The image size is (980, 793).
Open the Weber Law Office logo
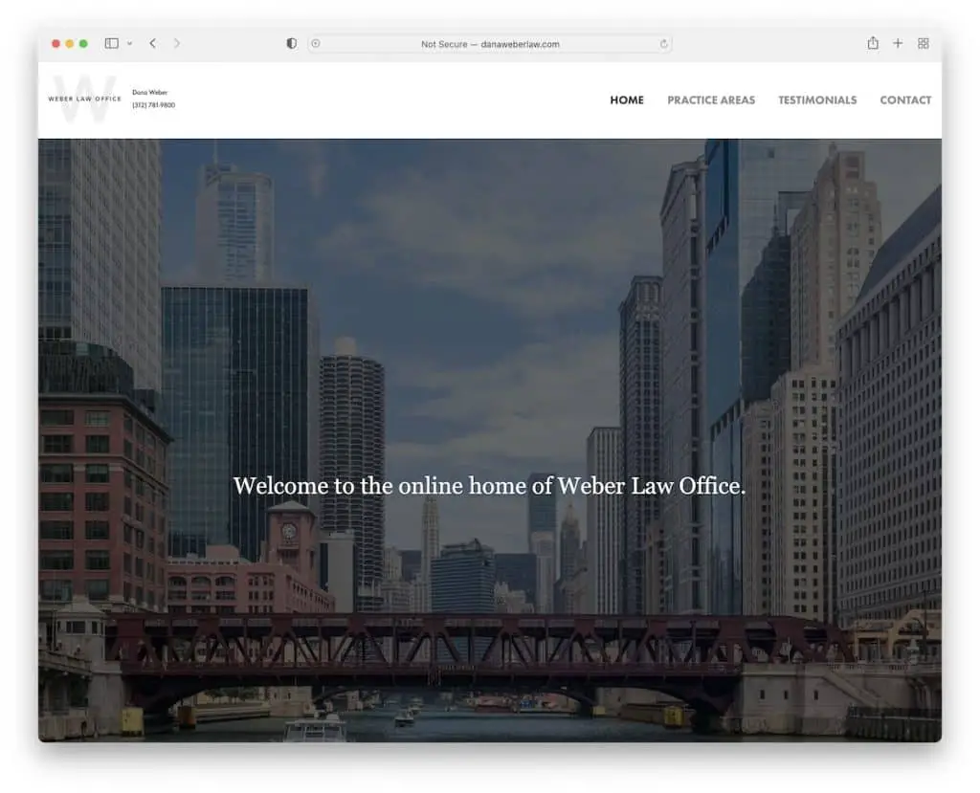click(84, 99)
